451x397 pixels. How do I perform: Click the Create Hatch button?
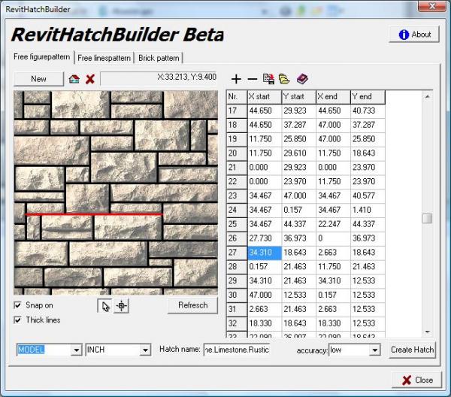click(x=412, y=350)
